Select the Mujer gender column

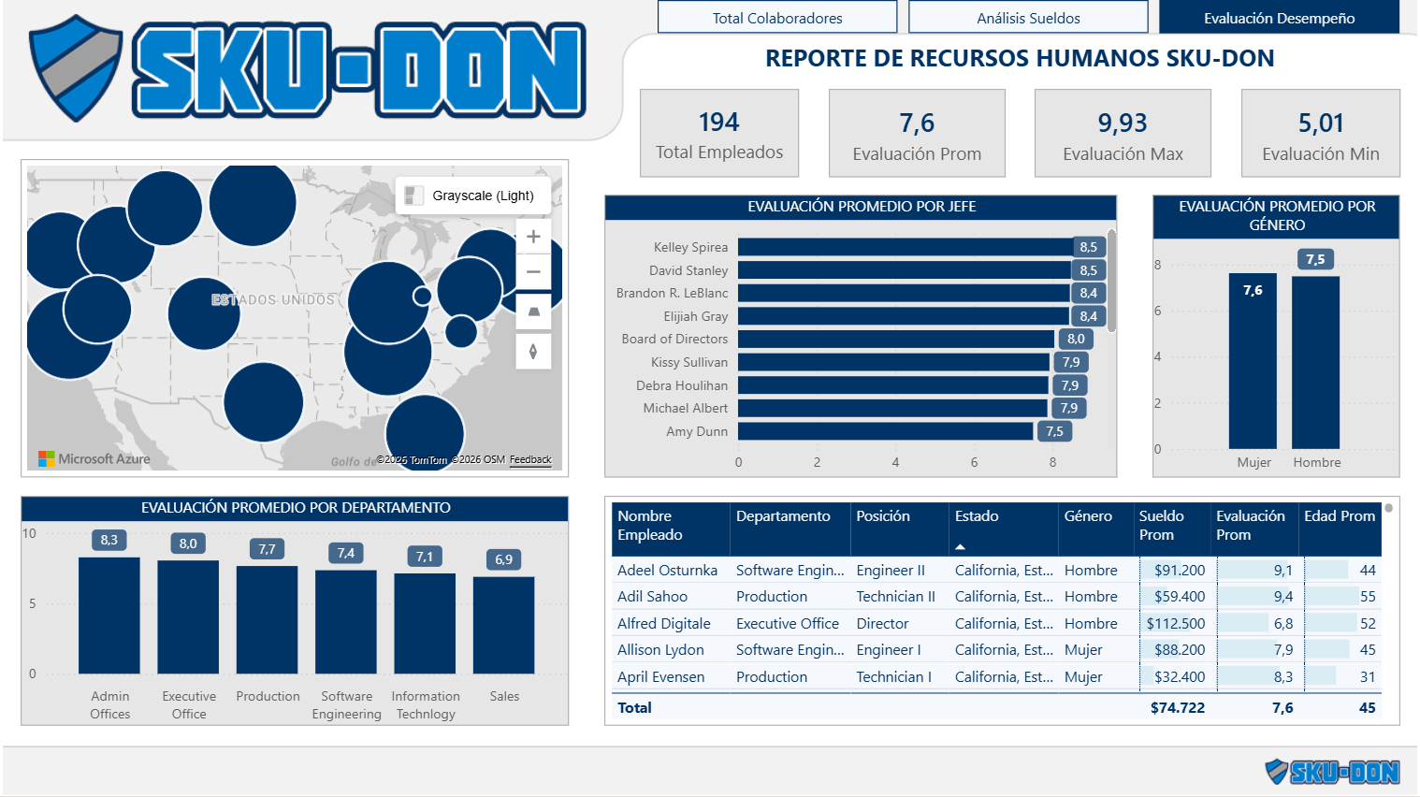[1253, 361]
